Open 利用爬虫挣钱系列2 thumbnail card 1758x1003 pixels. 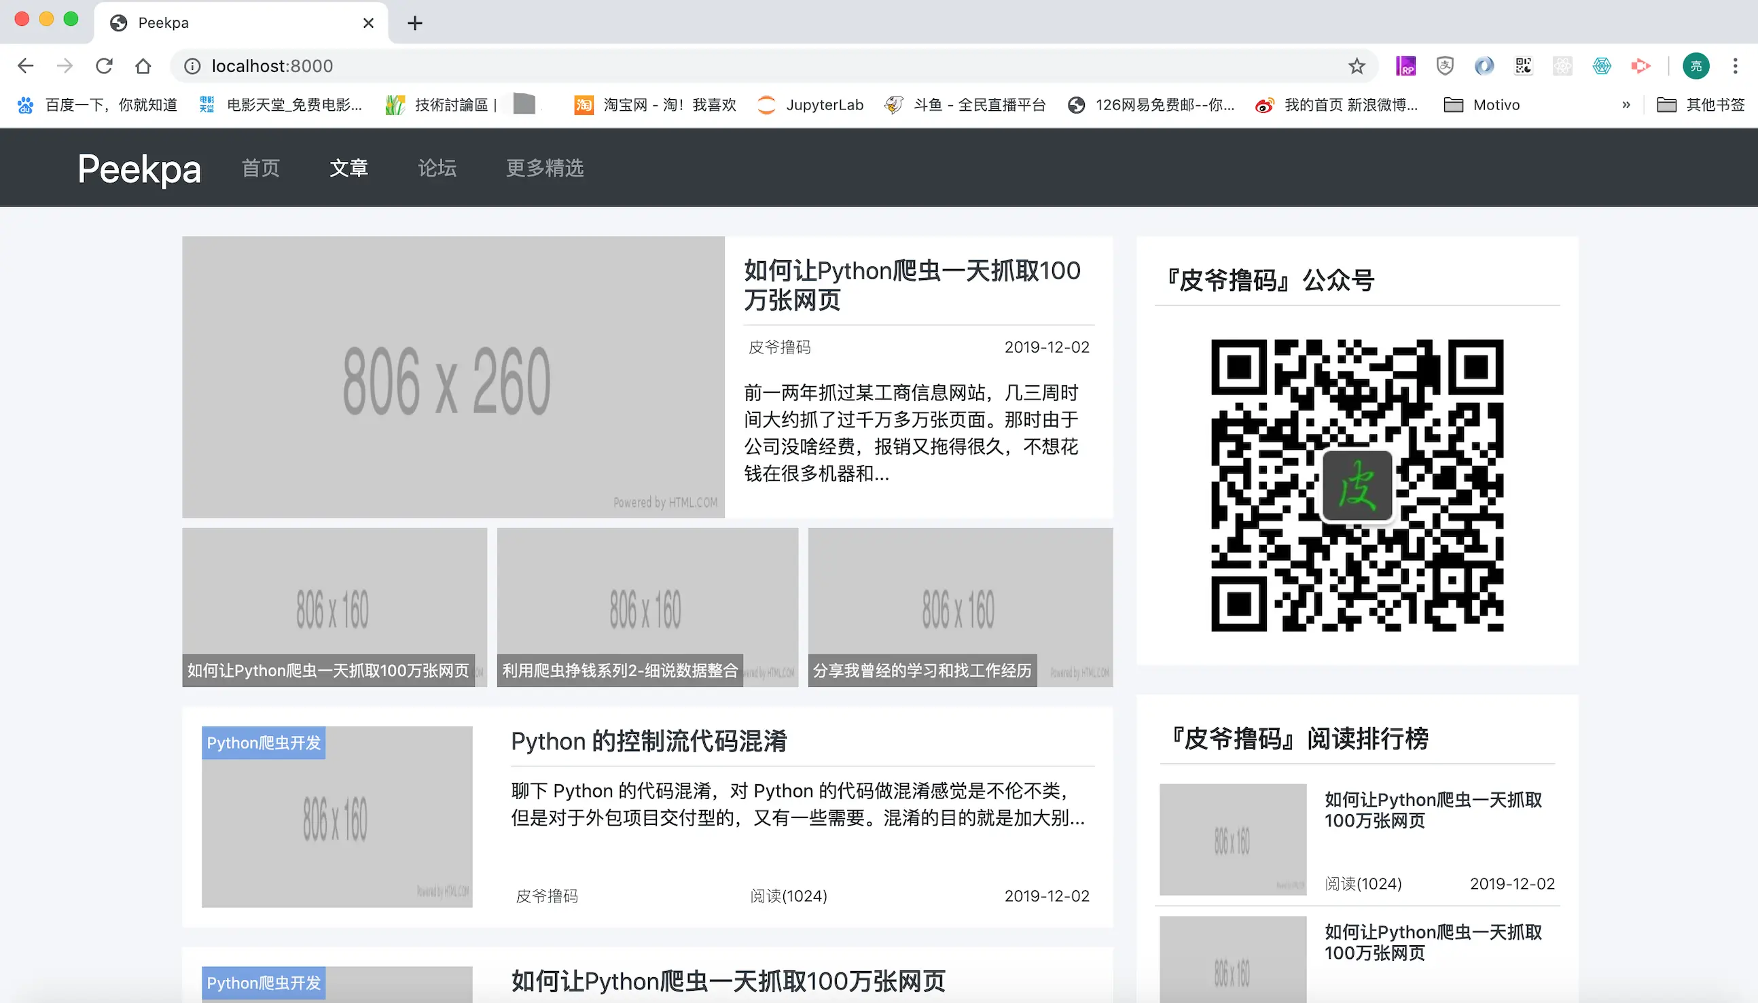pyautogui.click(x=647, y=607)
